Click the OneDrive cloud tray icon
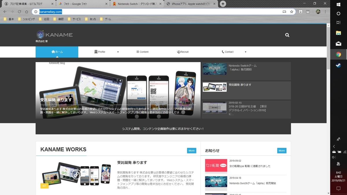This screenshot has height=195, width=347. click(x=334, y=152)
